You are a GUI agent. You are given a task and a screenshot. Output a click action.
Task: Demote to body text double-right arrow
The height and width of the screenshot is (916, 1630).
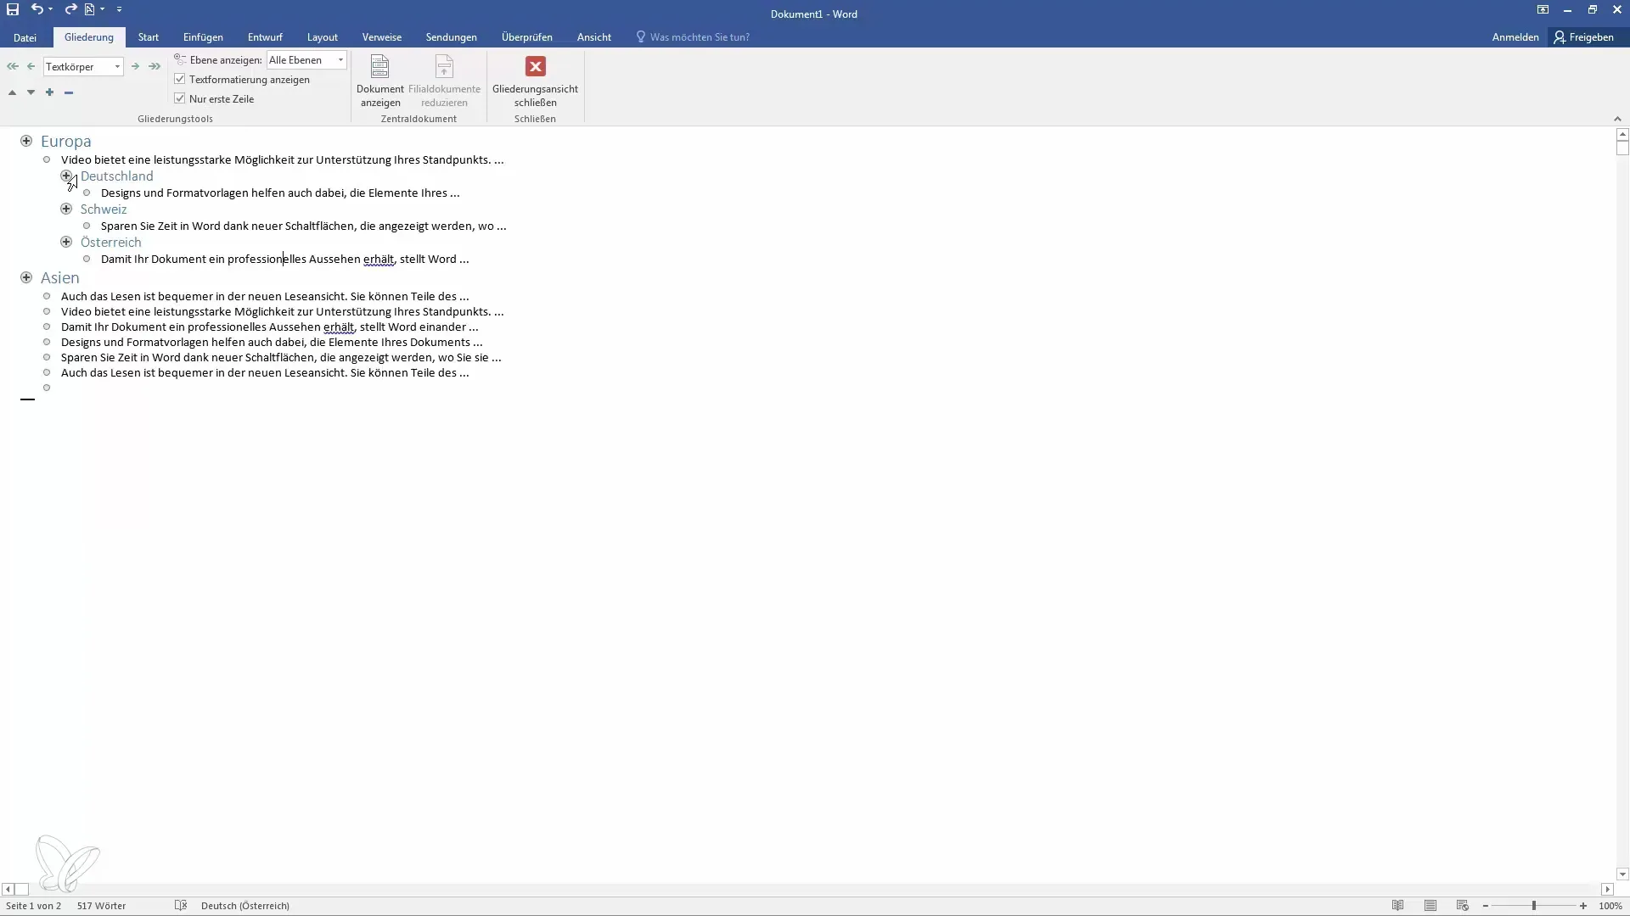point(154,66)
